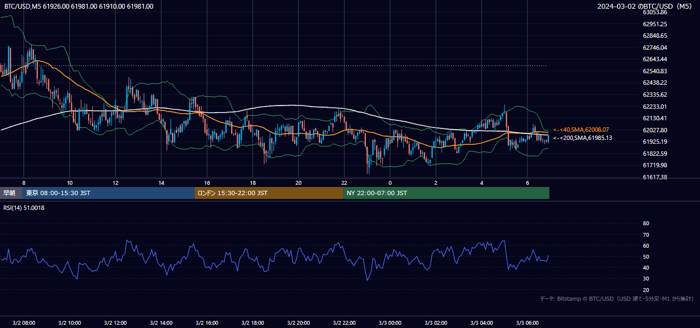The height and width of the screenshot is (328, 700).
Task: Click the 3/2 08:00 date label
Action: 24,323
